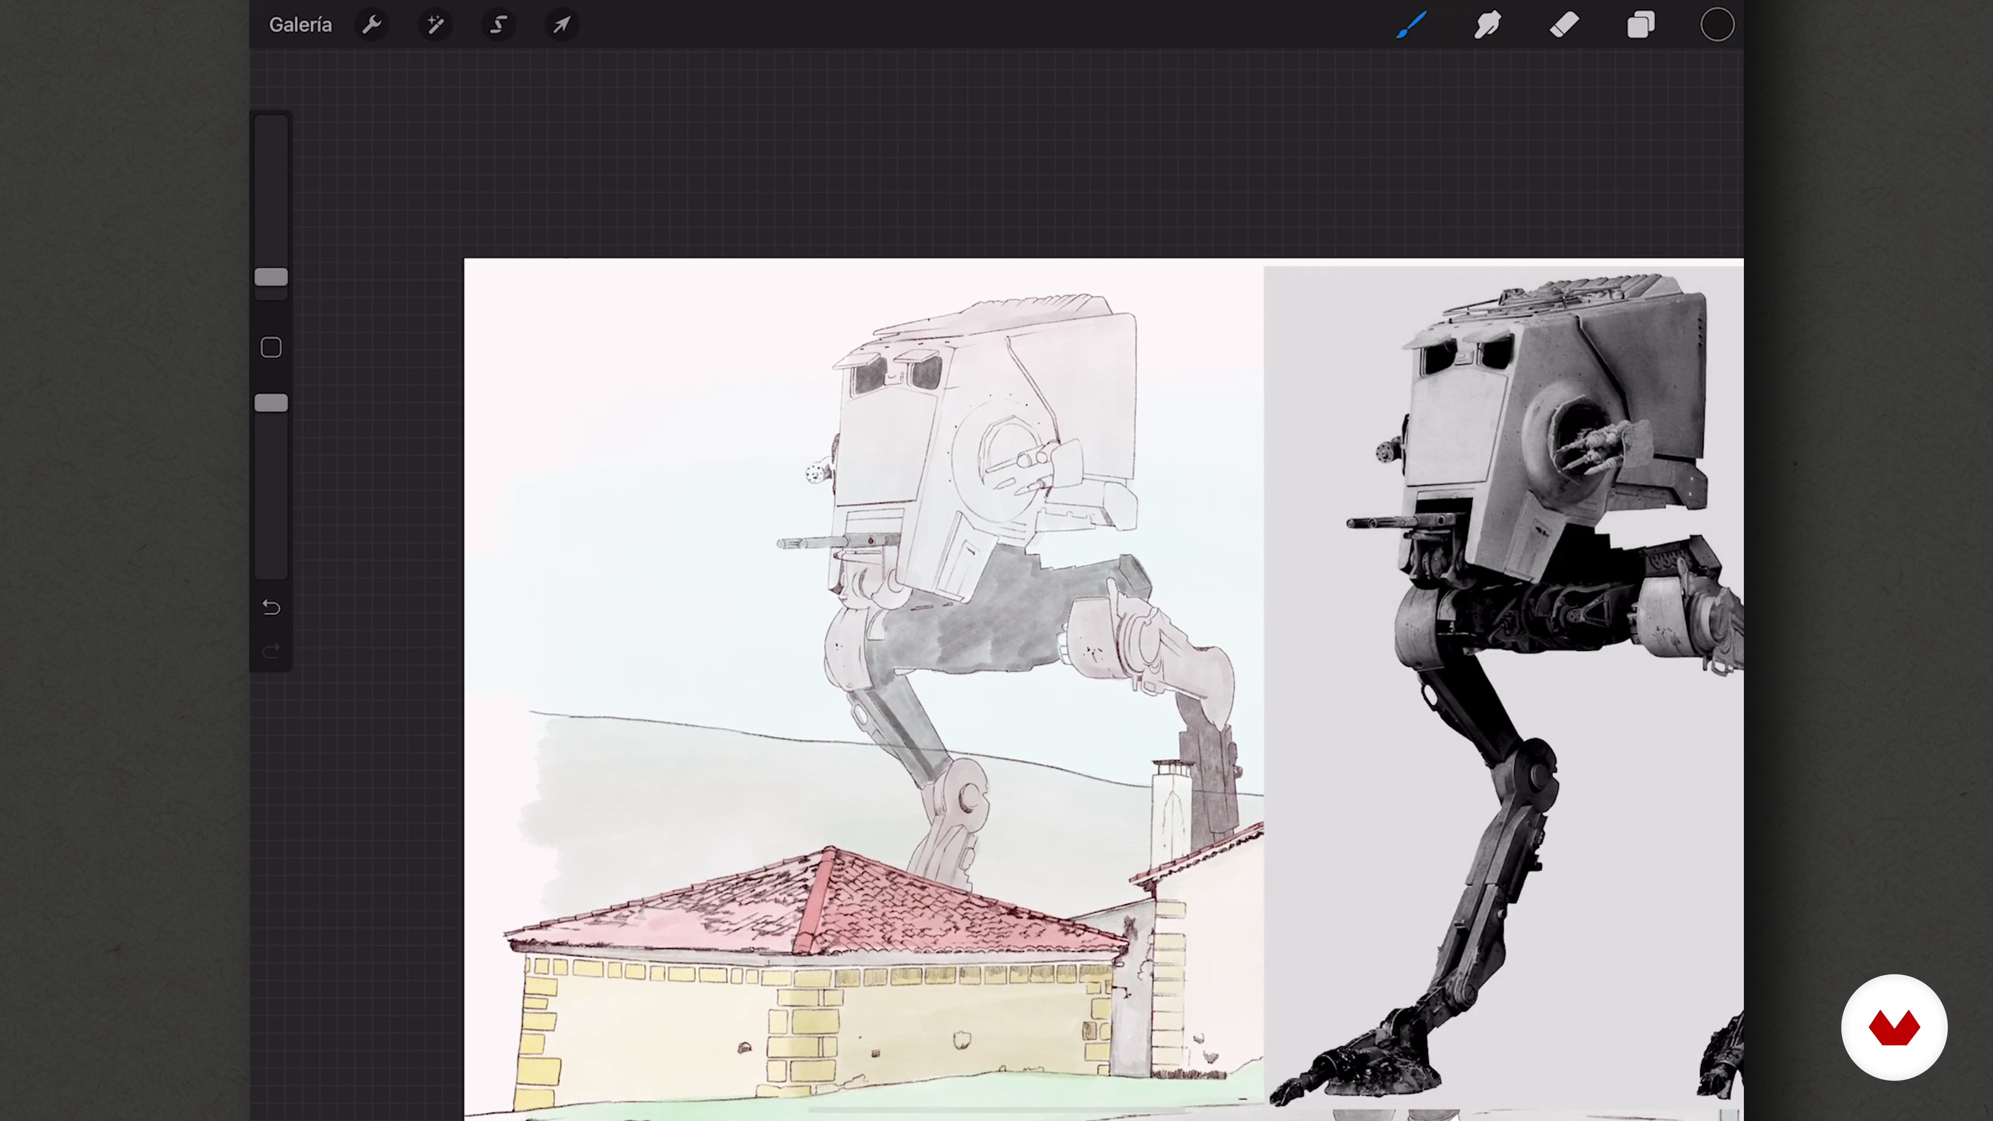Image resolution: width=1993 pixels, height=1121 pixels.
Task: Open the Adjustments magic wand menu
Action: [435, 25]
